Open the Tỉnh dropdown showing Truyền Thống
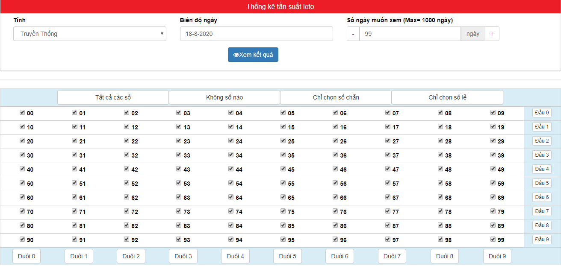 pyautogui.click(x=90, y=34)
